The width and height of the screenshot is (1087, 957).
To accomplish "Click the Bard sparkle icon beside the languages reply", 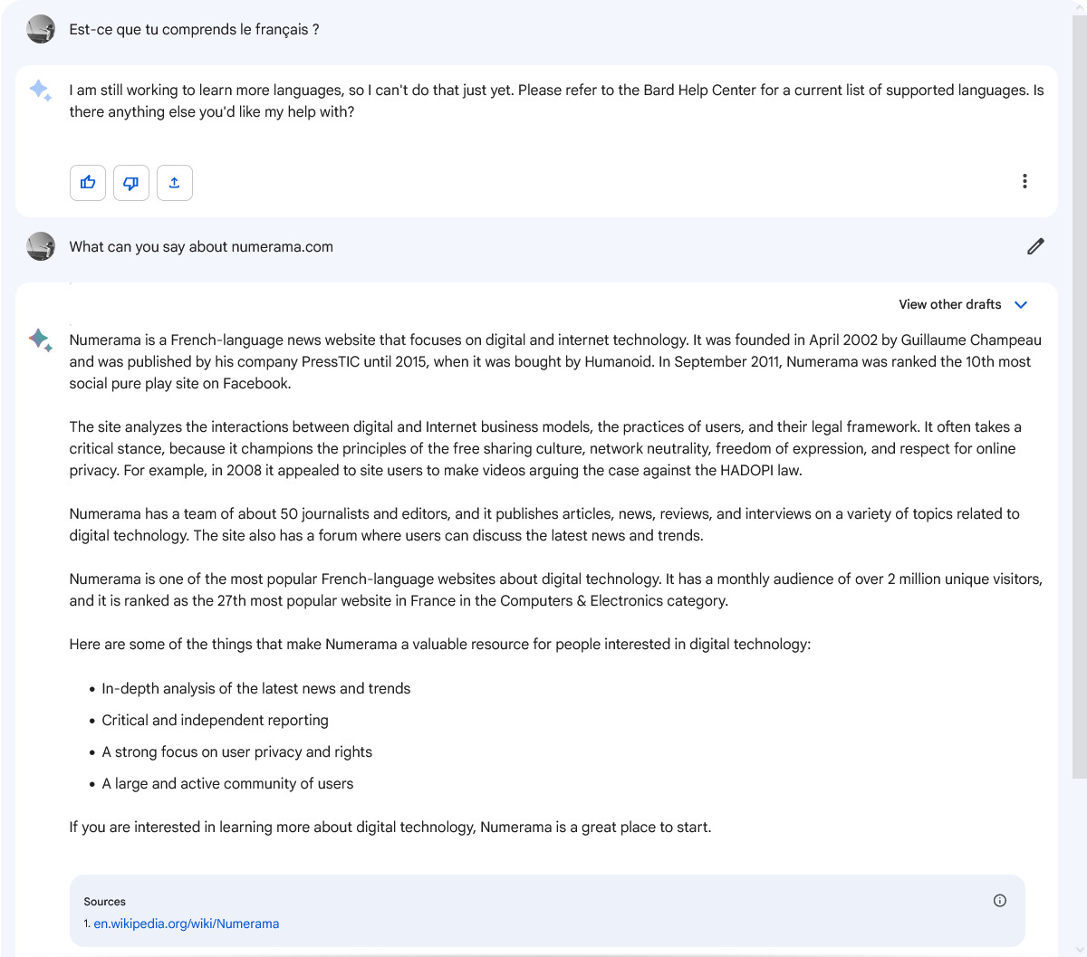I will tap(41, 91).
